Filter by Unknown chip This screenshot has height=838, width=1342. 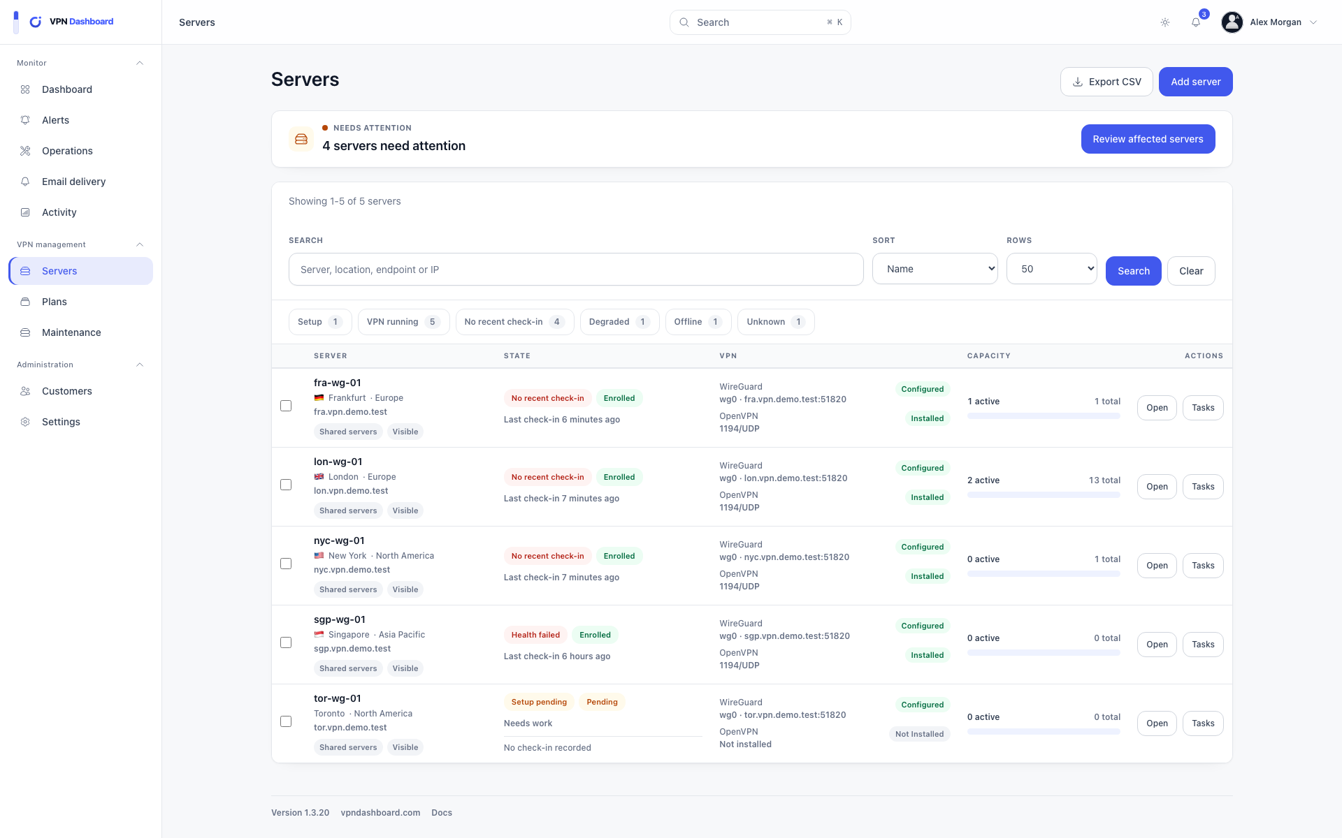click(x=776, y=322)
